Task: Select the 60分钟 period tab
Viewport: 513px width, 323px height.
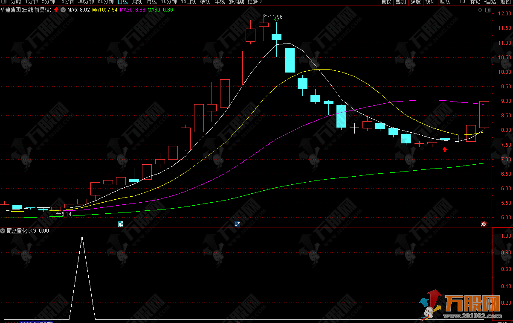Action: [106, 2]
